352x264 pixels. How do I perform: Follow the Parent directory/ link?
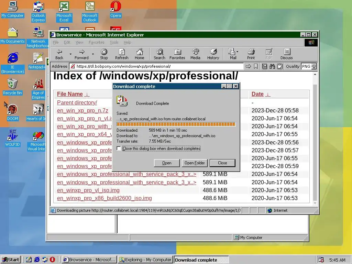[77, 102]
